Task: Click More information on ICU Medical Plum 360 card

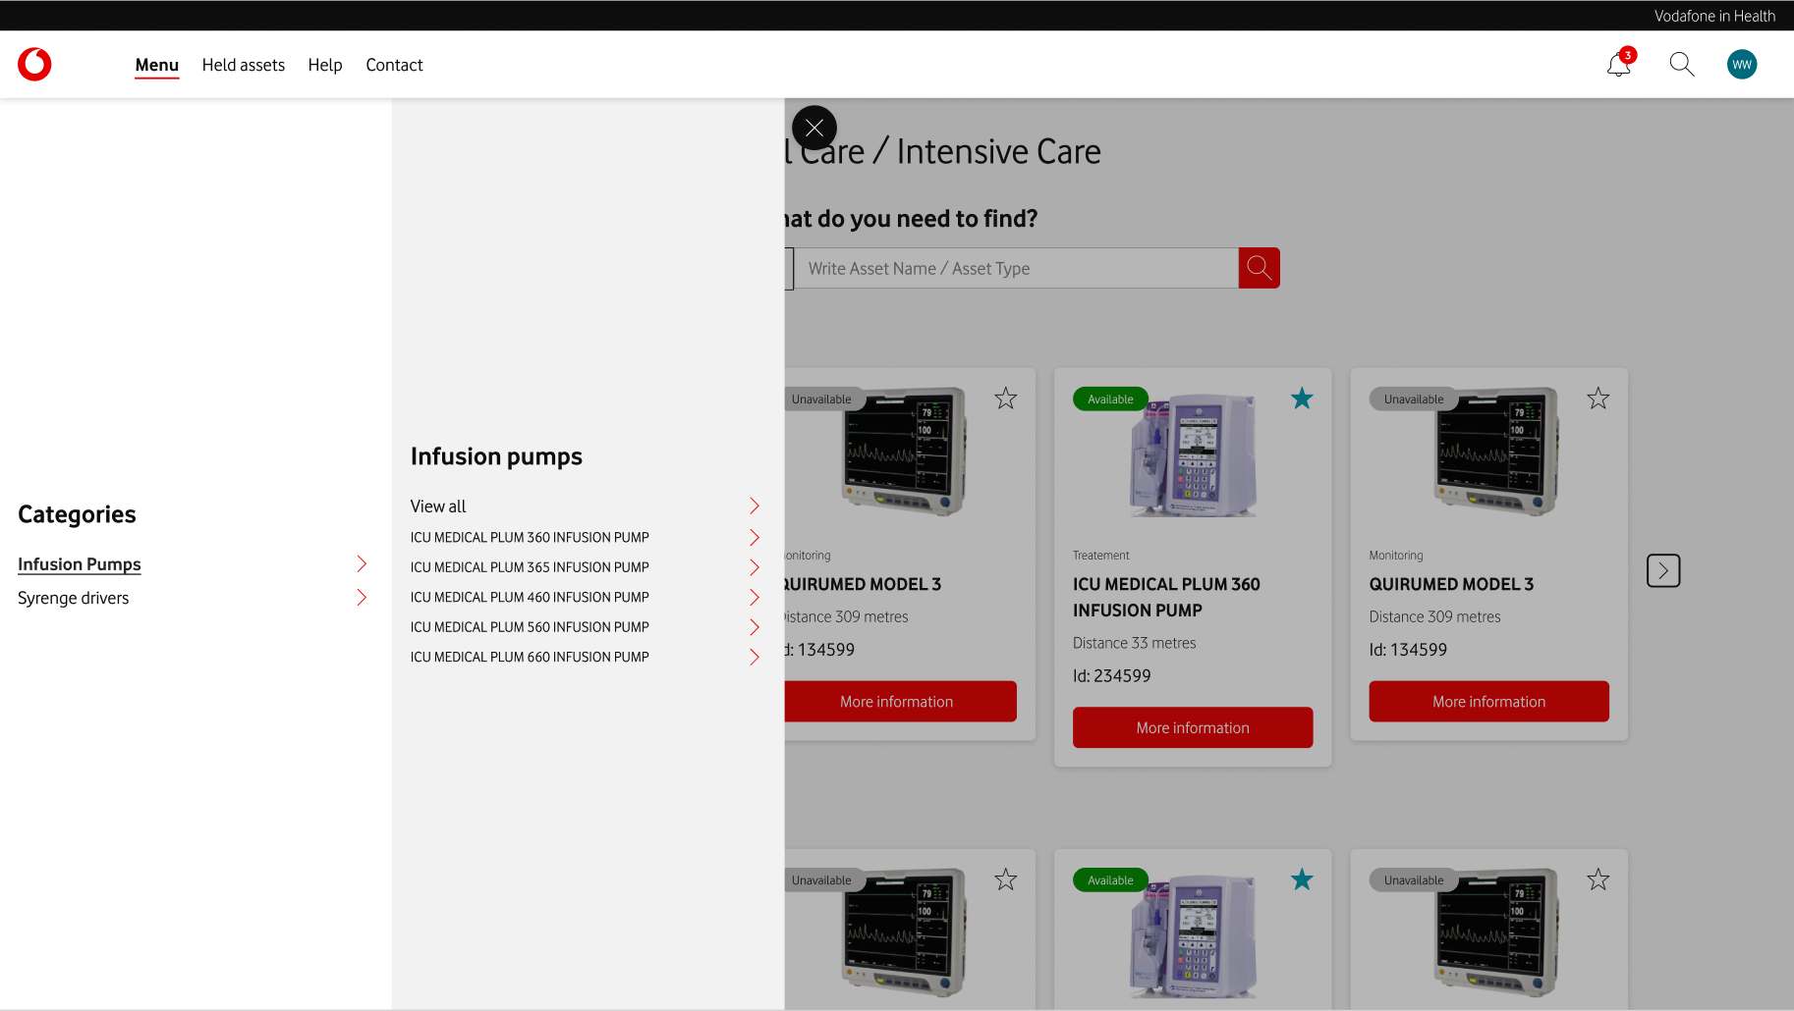Action: [x=1193, y=727]
